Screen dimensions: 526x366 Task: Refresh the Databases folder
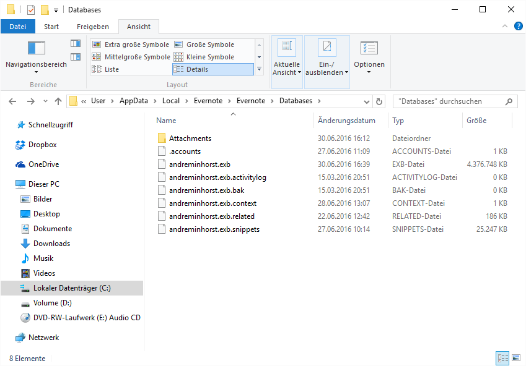point(379,101)
